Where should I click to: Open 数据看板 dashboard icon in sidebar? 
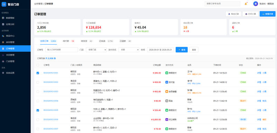point(3,18)
